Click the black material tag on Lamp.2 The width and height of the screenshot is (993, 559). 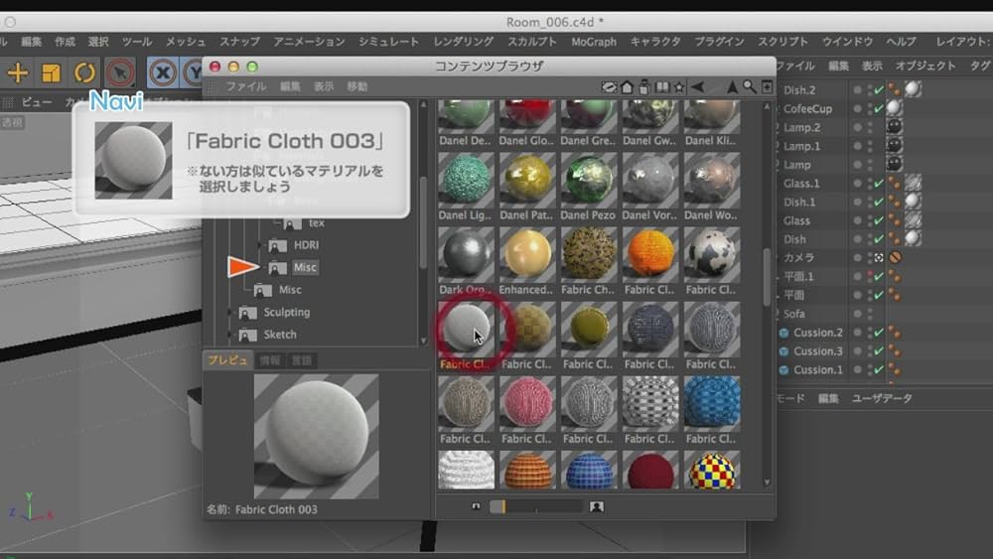(x=894, y=127)
